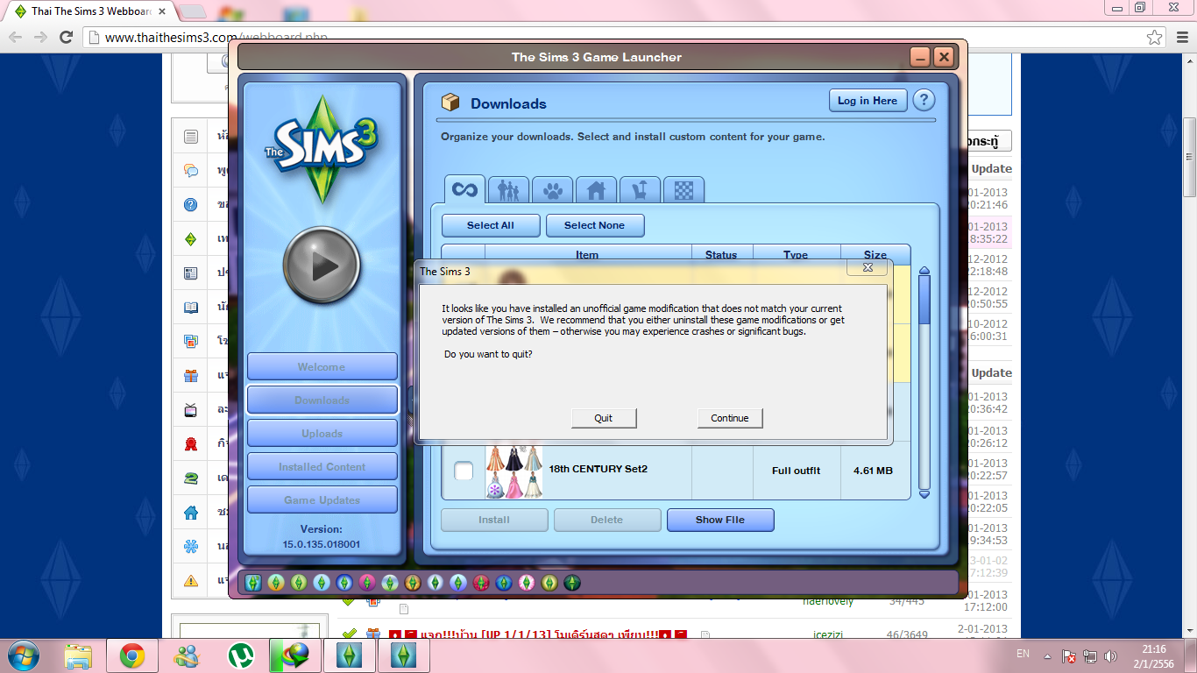Click the Quit button in the dialog
The image size is (1197, 673).
click(x=604, y=418)
